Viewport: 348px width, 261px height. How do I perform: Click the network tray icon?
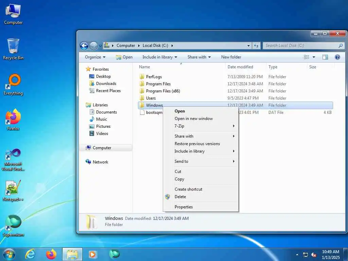[x=306, y=255]
